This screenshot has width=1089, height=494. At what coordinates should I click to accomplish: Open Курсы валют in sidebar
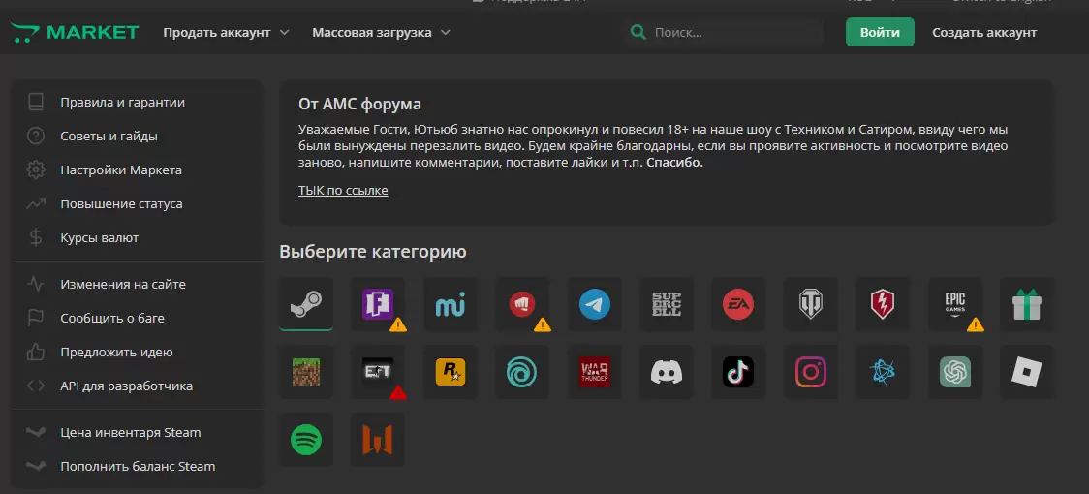137,238
